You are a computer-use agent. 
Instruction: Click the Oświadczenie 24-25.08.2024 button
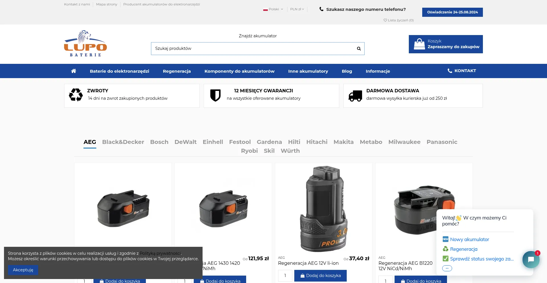click(452, 12)
